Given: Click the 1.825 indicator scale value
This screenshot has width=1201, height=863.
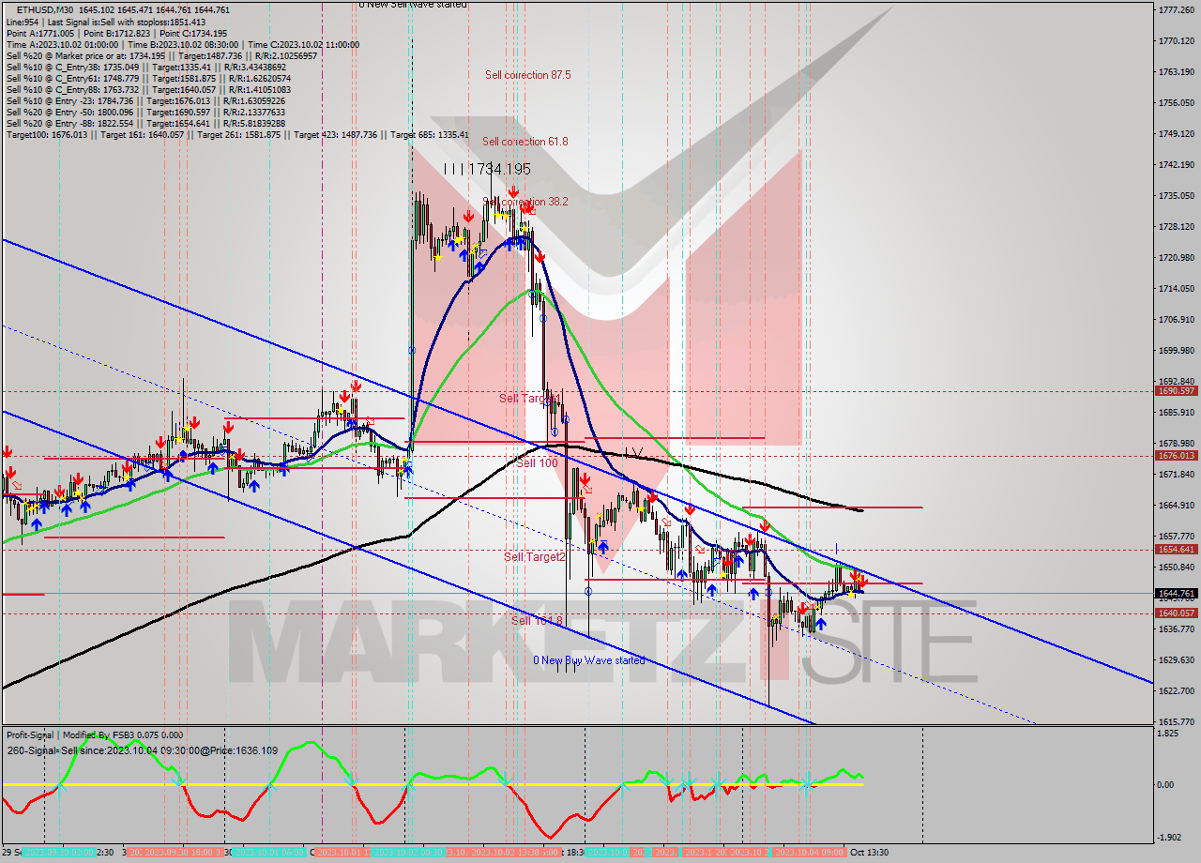Looking at the screenshot, I should point(1169,733).
